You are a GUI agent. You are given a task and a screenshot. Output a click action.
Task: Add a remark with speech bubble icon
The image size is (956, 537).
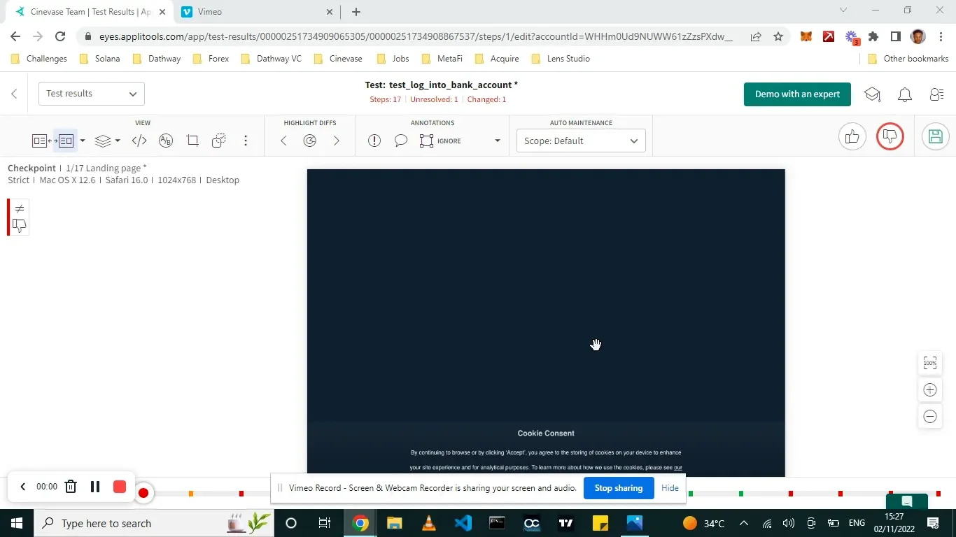[401, 141]
